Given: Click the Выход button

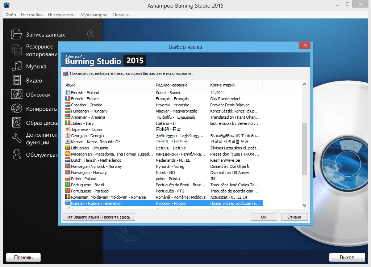Looking at the screenshot, I should coord(347,257).
